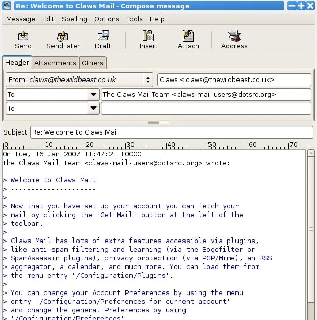317x320 pixels.
Task: Click the quoted word 'SpamAssassin'
Action: [35, 258]
